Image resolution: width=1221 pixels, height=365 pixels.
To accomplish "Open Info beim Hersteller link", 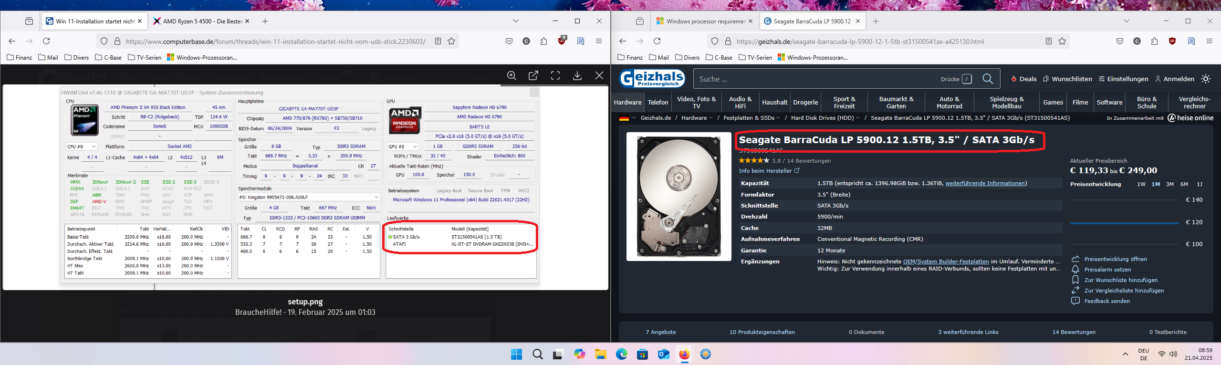I will (769, 171).
